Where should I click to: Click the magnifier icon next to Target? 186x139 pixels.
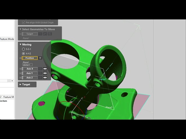click(50, 34)
